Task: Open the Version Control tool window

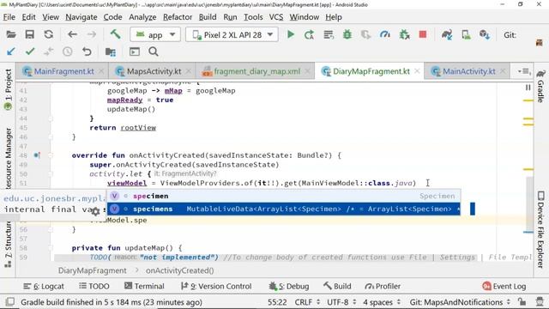Action: coord(216,286)
